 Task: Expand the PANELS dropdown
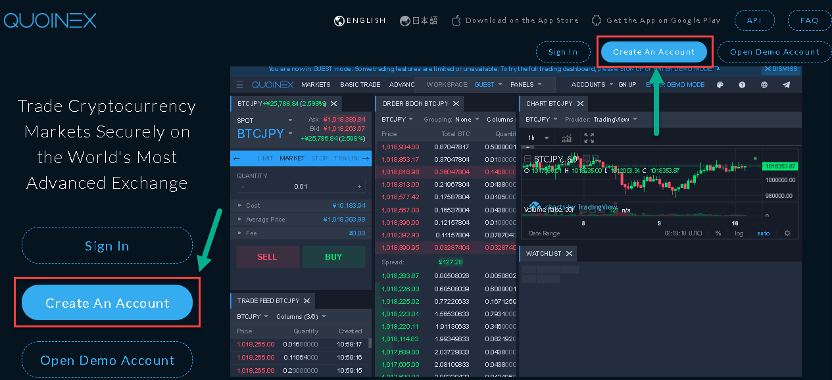point(526,85)
